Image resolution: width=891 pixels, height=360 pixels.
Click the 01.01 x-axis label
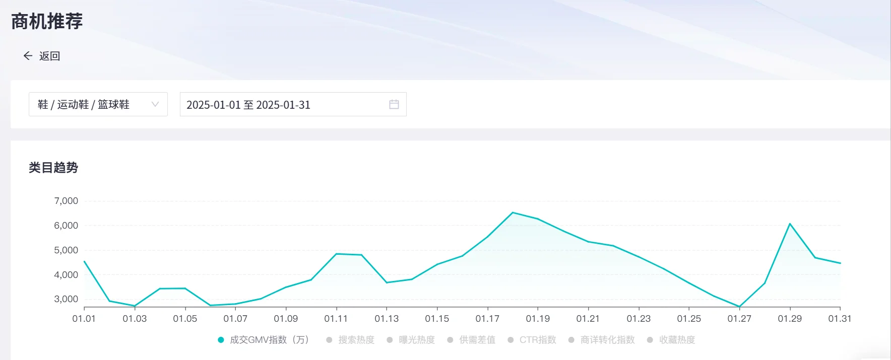pyautogui.click(x=84, y=319)
